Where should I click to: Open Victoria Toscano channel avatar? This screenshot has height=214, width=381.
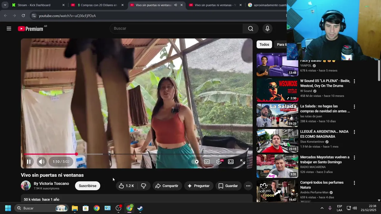[x=26, y=185]
